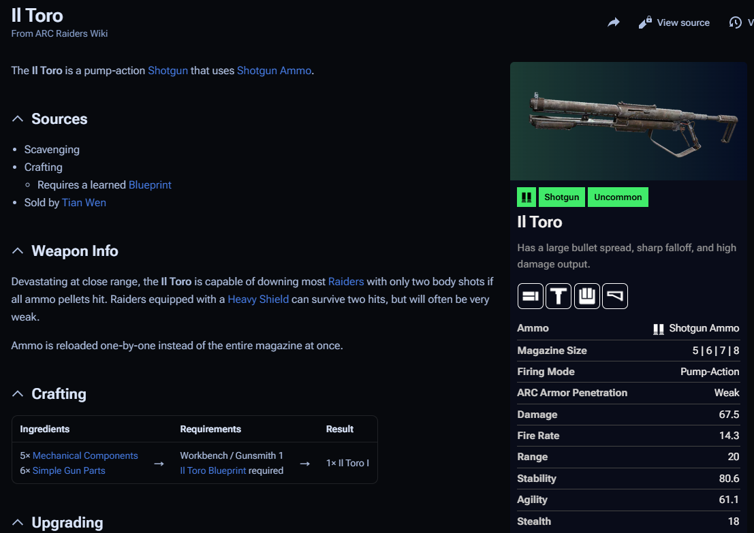Click the green shotgun ammo type badge
Image resolution: width=754 pixels, height=533 pixels.
pos(526,197)
